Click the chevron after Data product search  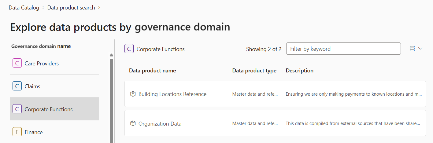[x=99, y=8]
